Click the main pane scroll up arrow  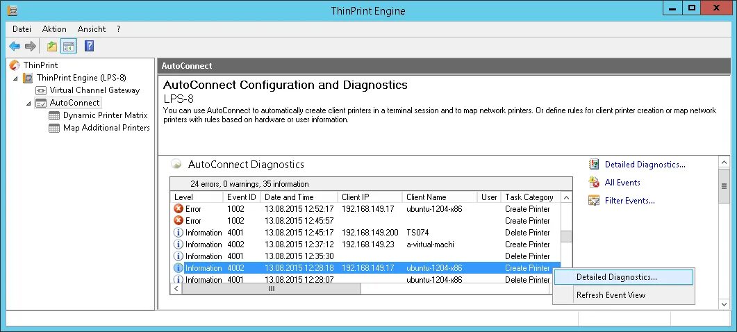coord(724,163)
